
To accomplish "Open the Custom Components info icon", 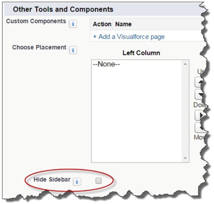I will [73, 24].
